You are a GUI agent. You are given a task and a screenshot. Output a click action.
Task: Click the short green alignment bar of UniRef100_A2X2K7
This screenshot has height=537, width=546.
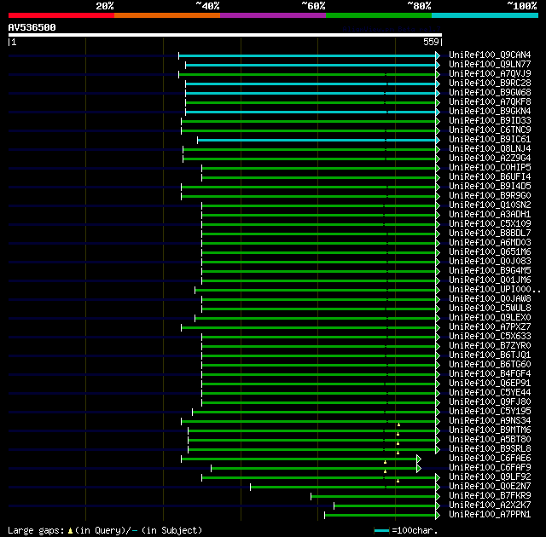[x=385, y=506]
